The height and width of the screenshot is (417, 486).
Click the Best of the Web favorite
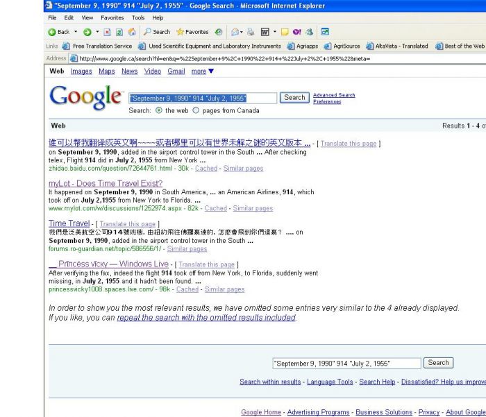(x=460, y=46)
